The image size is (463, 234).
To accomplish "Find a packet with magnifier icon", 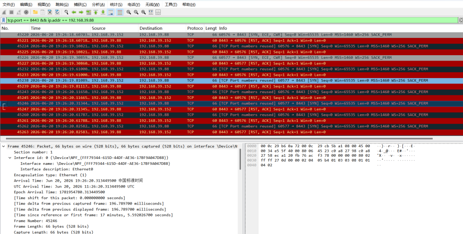I will pos(66,12).
